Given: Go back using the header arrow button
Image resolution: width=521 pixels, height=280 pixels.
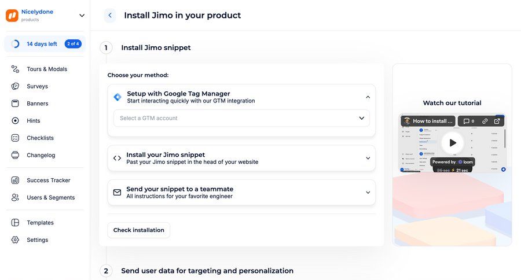Looking at the screenshot, I should tap(110, 15).
